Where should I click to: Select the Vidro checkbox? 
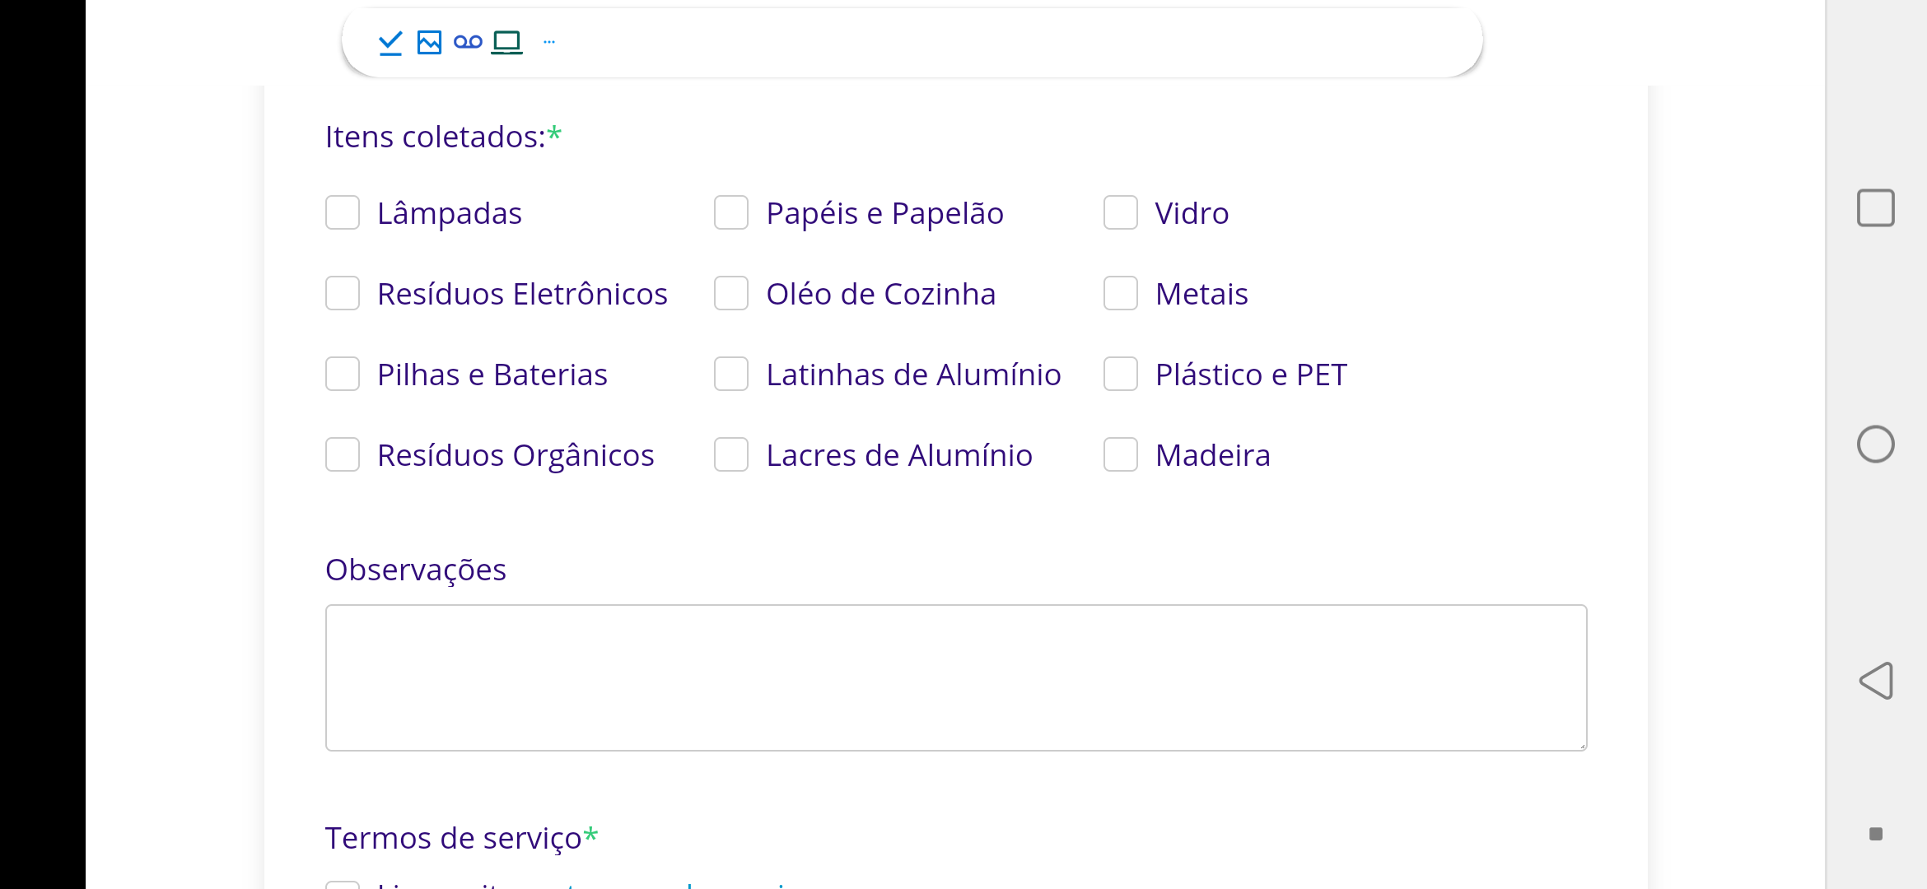click(1120, 212)
